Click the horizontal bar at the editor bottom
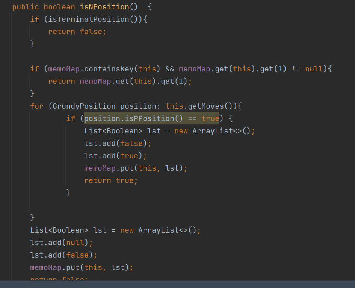Screen dimensions: 355x288 click(177, 284)
